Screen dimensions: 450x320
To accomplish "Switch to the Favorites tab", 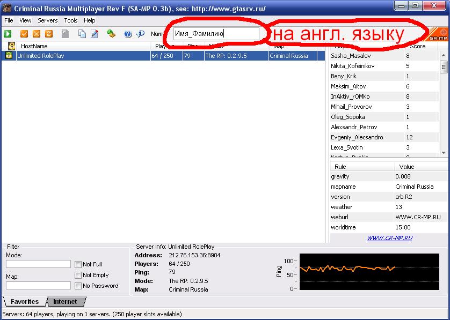I will point(25,302).
